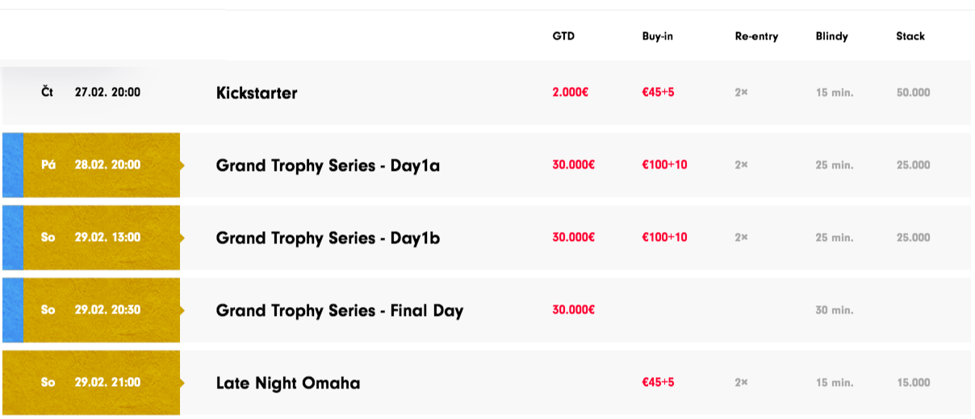
Task: Select the So 29.02. 13:00 gold date badge
Action: (102, 238)
